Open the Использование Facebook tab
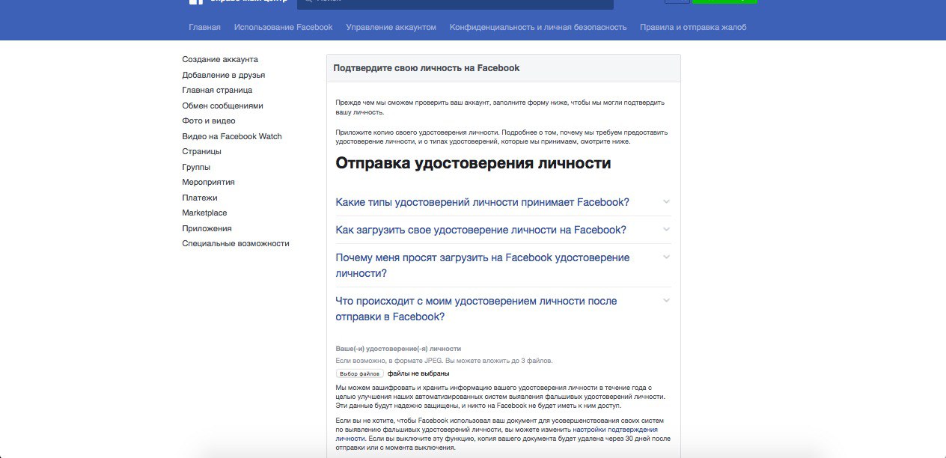The width and height of the screenshot is (946, 458). click(x=283, y=27)
